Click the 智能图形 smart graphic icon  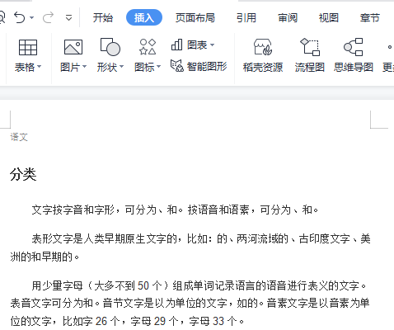(x=177, y=66)
